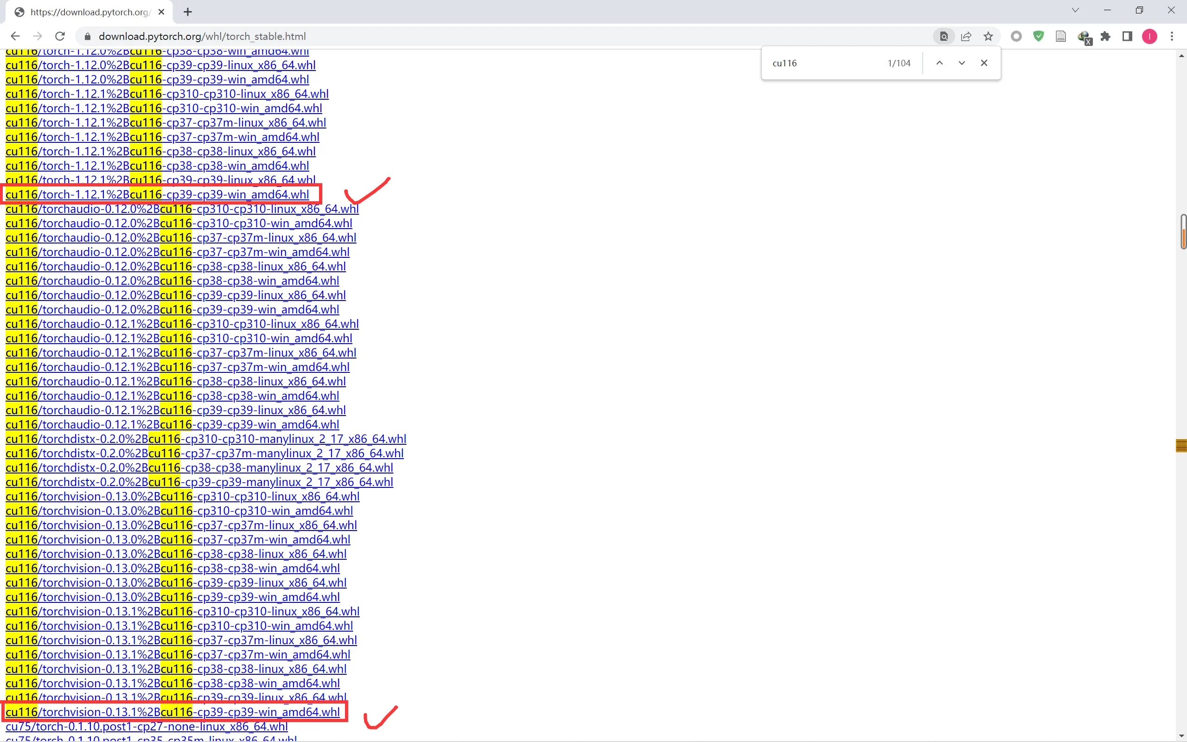Click the cu116 find text field
Screen dimensions: 1187x742
824,63
